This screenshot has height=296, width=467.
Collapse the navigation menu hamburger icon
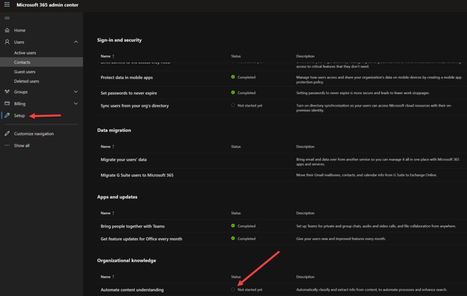click(7, 18)
